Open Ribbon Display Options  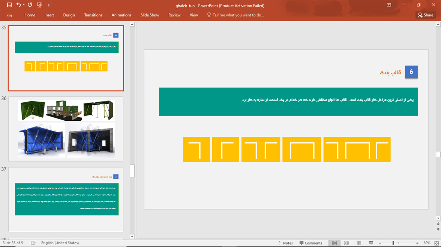pyautogui.click(x=389, y=5)
